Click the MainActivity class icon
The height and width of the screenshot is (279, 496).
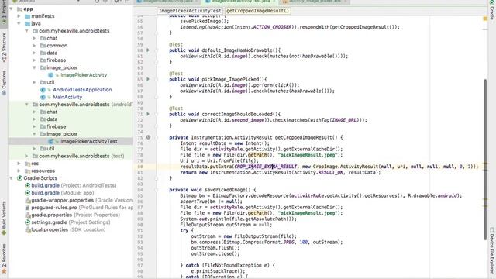43,97
